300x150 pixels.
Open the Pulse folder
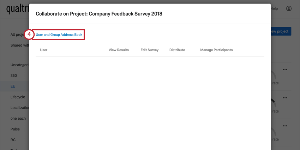[x=15, y=129]
